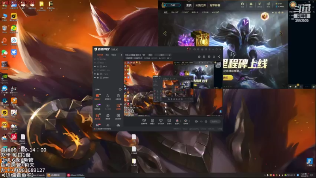The width and height of the screenshot is (316, 178).
Task: Mute the microphone in the streaming app
Action: pyautogui.click(x=177, y=121)
